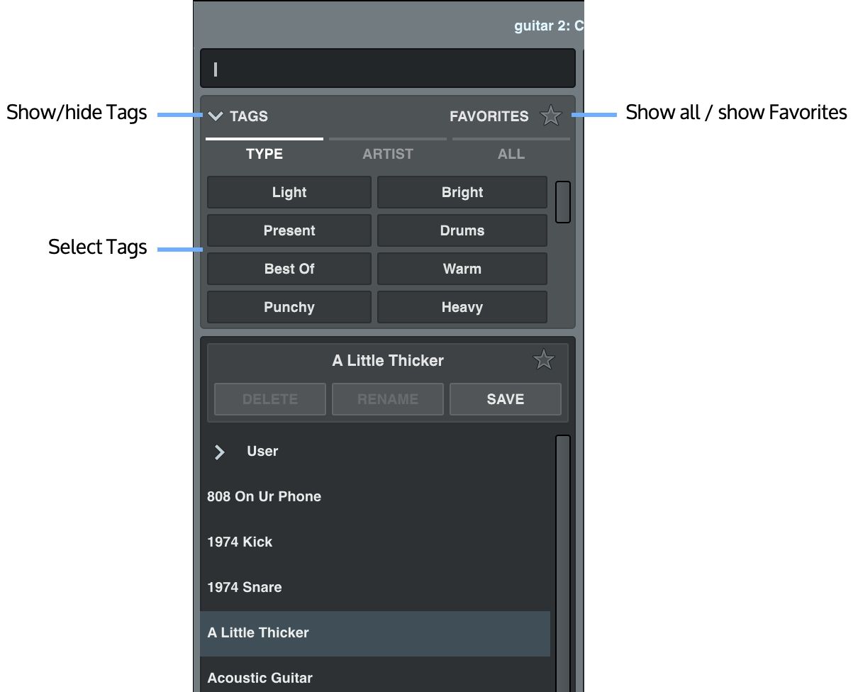Toggle the Drums tag filter

(x=462, y=230)
